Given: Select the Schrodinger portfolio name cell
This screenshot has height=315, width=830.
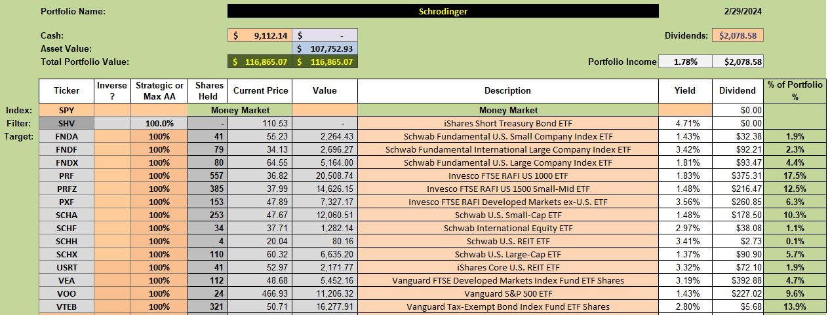Looking at the screenshot, I should (x=443, y=11).
